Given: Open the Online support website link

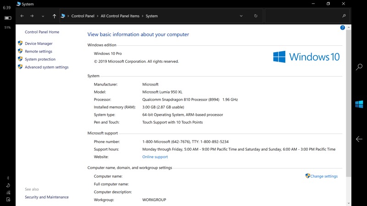Looking at the screenshot, I should 155,157.
